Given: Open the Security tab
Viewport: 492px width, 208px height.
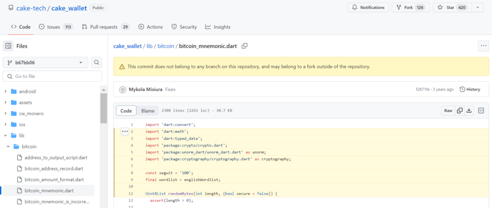Looking at the screenshot, I should [x=184, y=27].
